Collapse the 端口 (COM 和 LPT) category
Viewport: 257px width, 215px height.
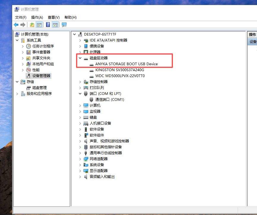80,93
